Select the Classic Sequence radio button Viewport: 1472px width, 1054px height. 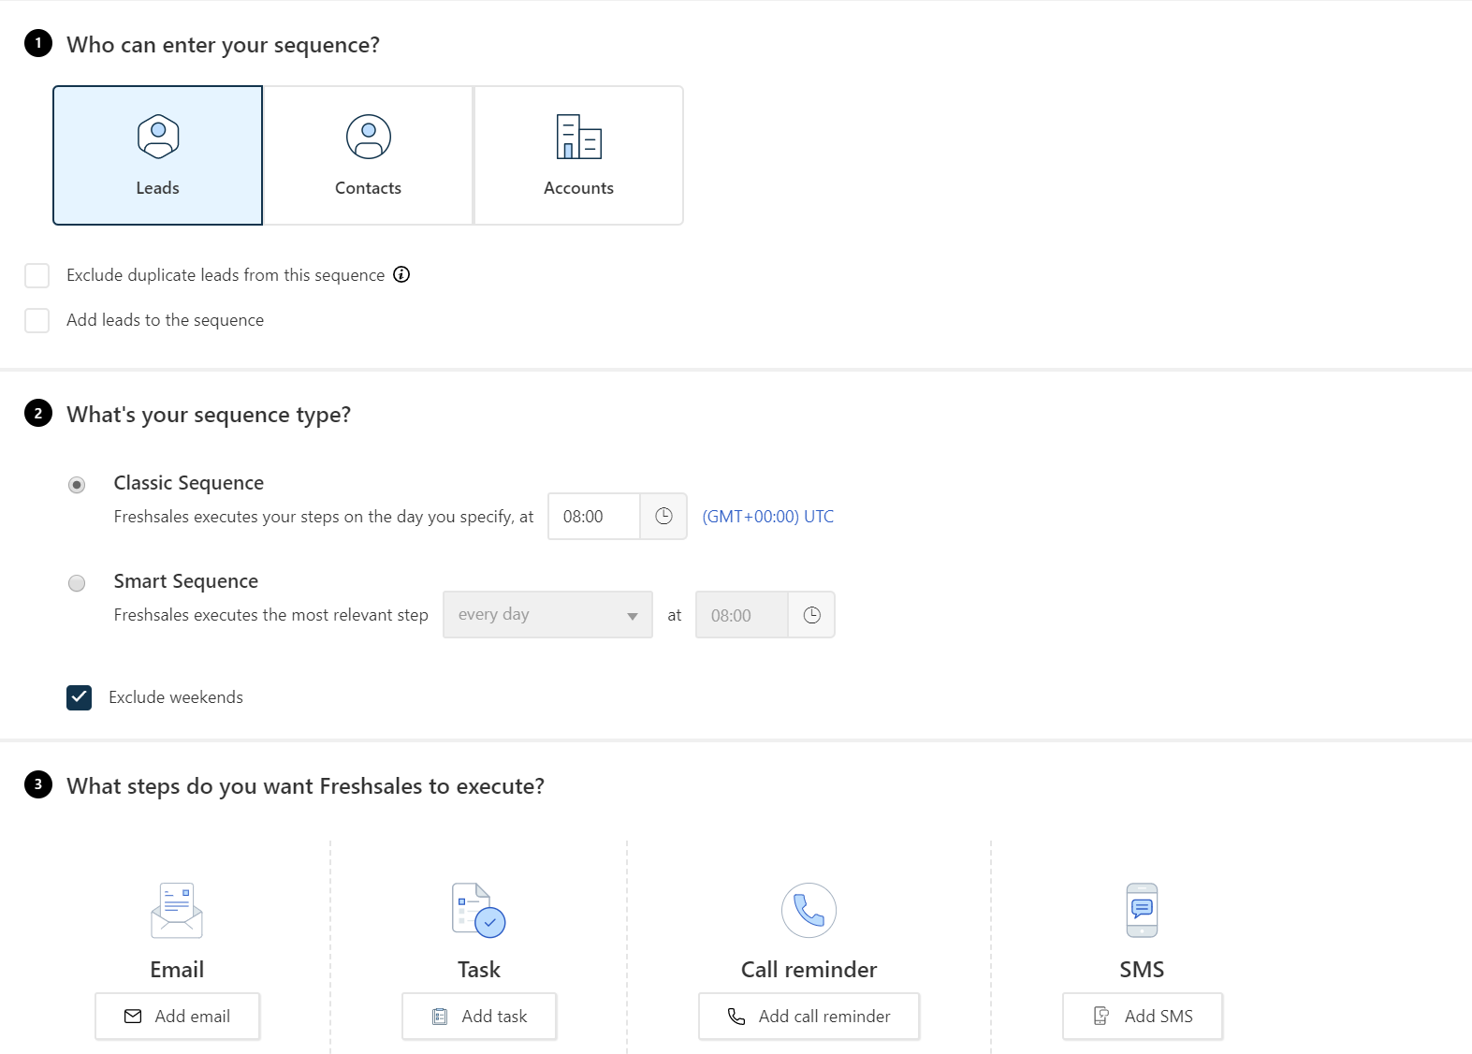[77, 485]
